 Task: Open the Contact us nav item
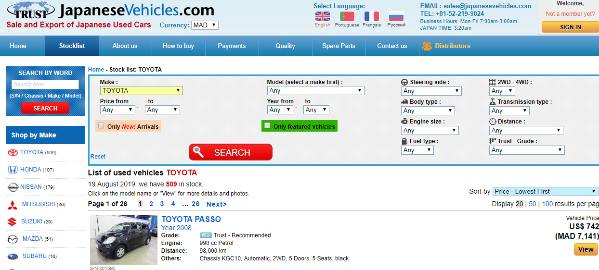[x=392, y=46]
